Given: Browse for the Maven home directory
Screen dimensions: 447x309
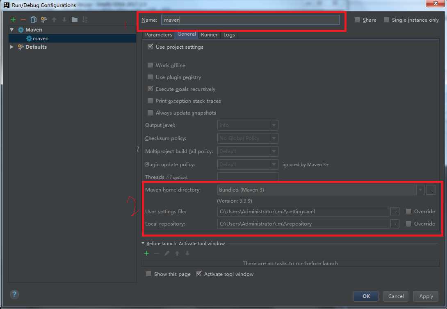Looking at the screenshot, I should click(431, 190).
